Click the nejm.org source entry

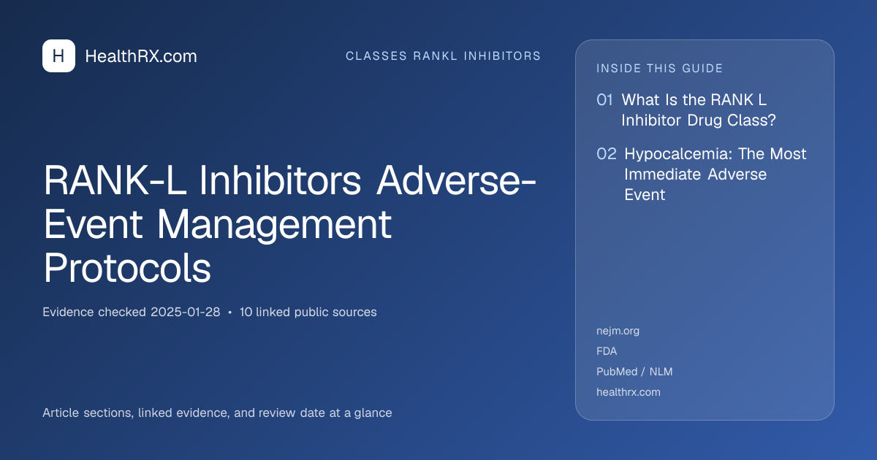pyautogui.click(x=618, y=331)
